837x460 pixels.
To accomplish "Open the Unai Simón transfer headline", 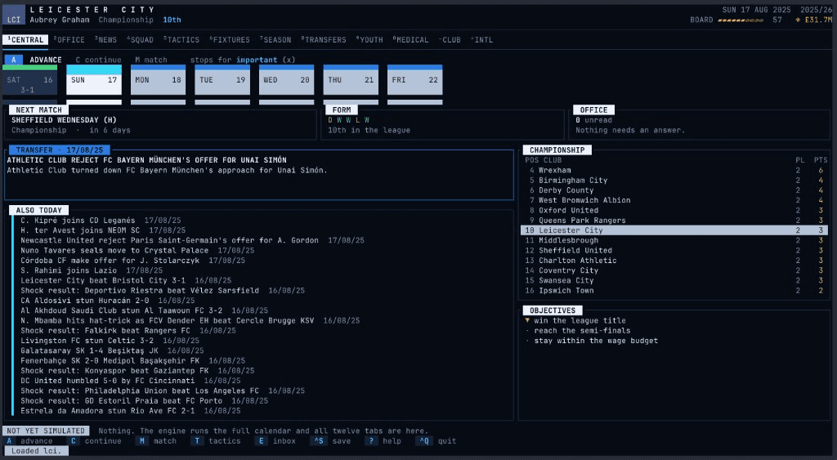I will (147, 160).
